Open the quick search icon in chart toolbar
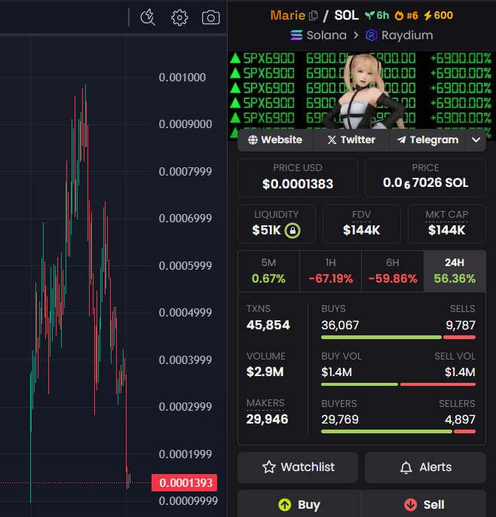The height and width of the screenshot is (517, 496). point(148,17)
